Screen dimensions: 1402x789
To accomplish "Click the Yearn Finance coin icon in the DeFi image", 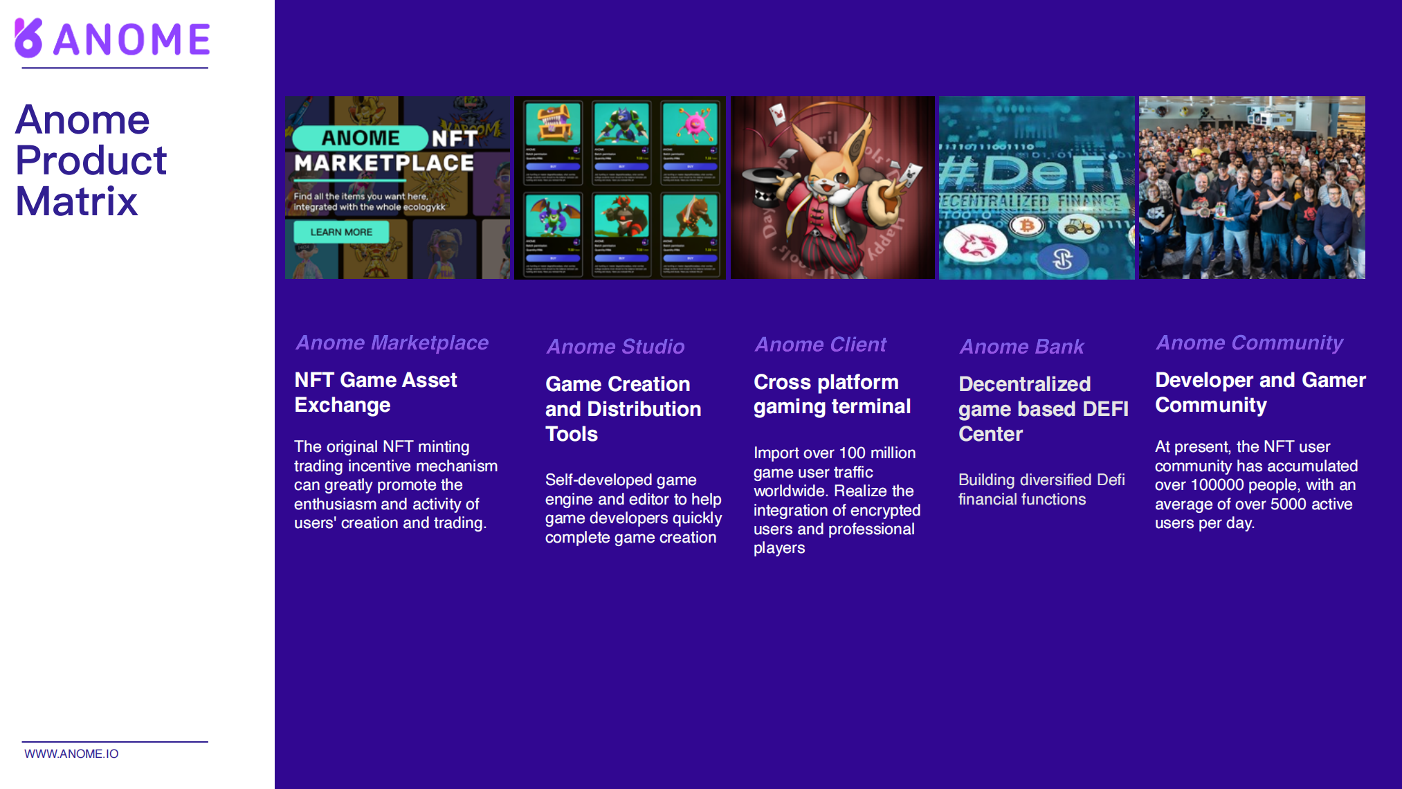I will tap(1064, 260).
